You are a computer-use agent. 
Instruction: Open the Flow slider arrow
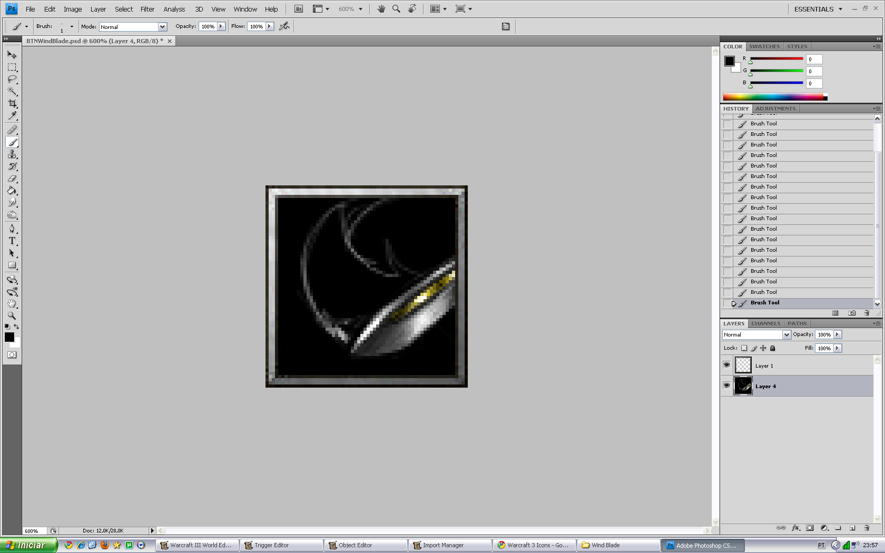coord(269,26)
